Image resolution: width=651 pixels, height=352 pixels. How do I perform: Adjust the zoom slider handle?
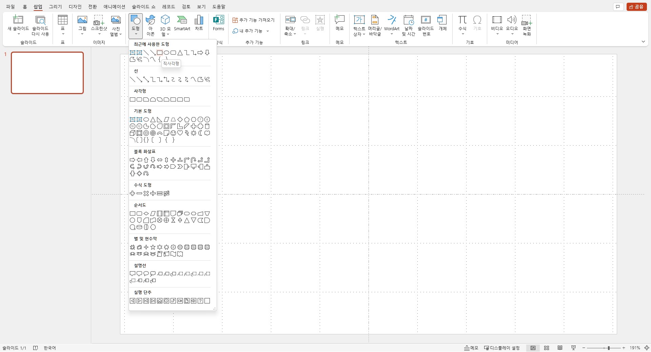click(609, 348)
